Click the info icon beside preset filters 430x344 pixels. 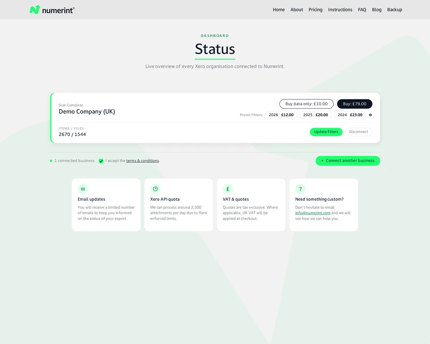coord(370,115)
